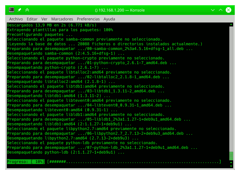Click the 04-libtevent0 deb filename line

89,105
